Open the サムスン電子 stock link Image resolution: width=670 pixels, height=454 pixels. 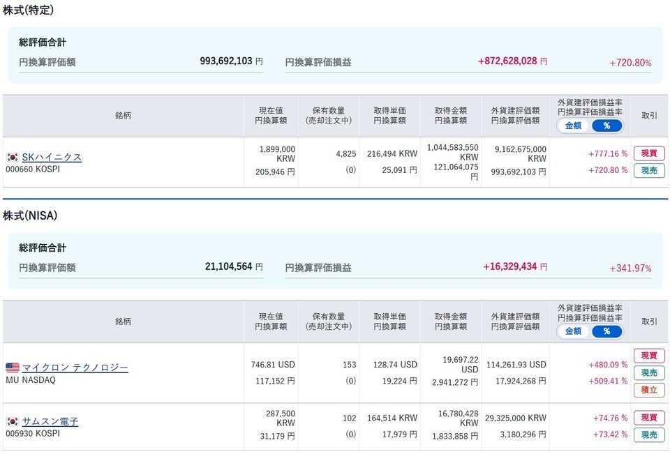(50, 421)
